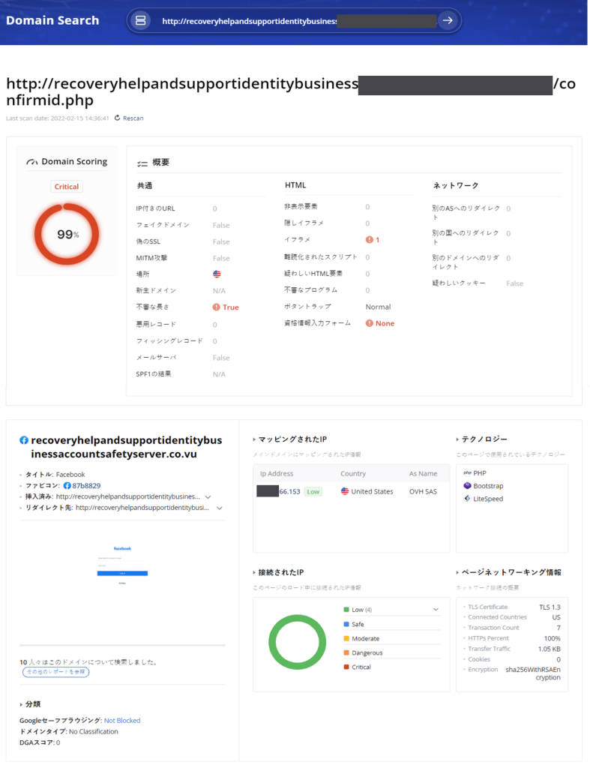This screenshot has width=590, height=768.
Task: Click US flag beside United States
Action: [x=345, y=491]
